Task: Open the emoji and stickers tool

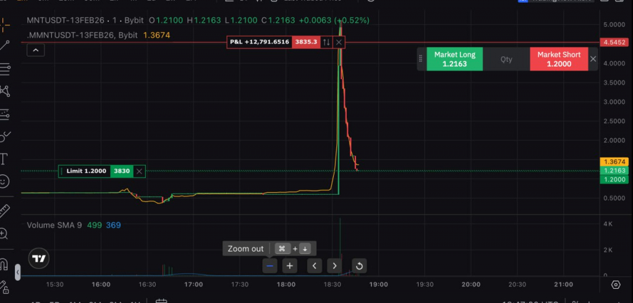Action: (x=4, y=182)
